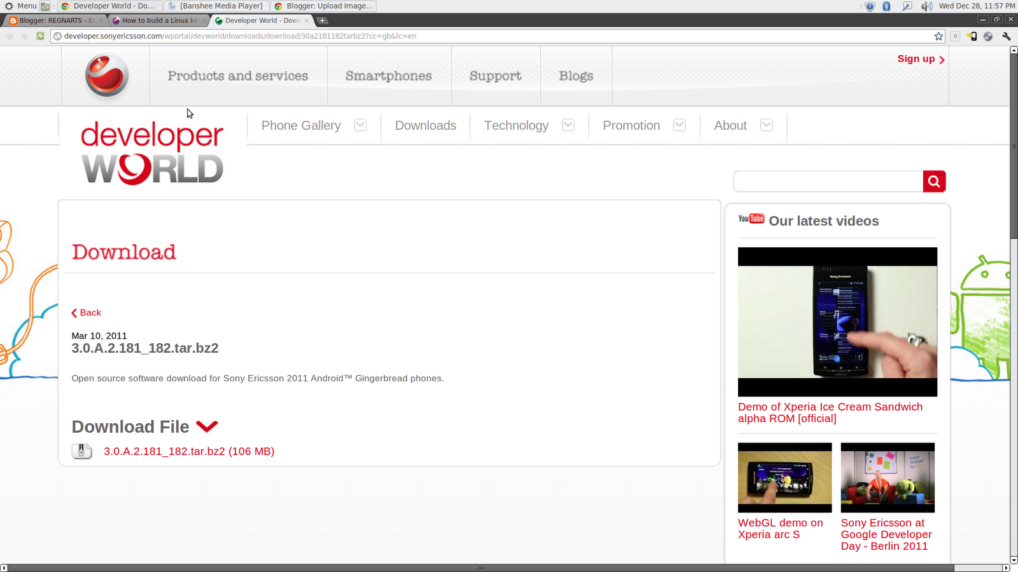The height and width of the screenshot is (572, 1018).
Task: Click the horizontal scrollbar at the bottom
Action: tap(481, 568)
